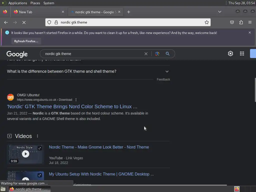Screen dimensions: 256x192
Task: Click the Feedback link
Action: pyautogui.click(x=163, y=79)
